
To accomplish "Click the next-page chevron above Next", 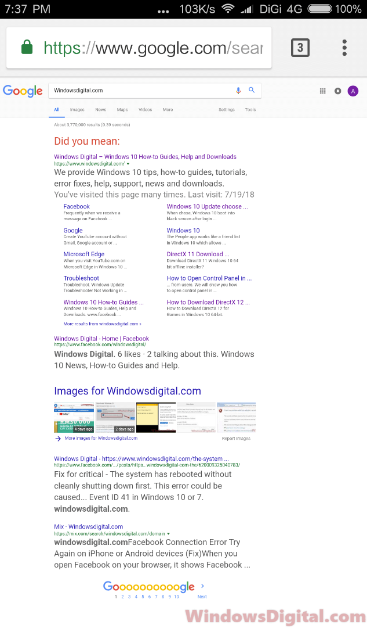I will click(202, 586).
